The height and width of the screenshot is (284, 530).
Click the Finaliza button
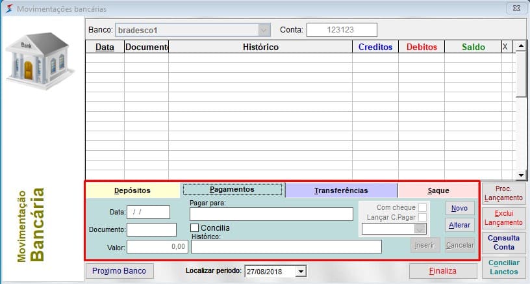click(x=443, y=271)
